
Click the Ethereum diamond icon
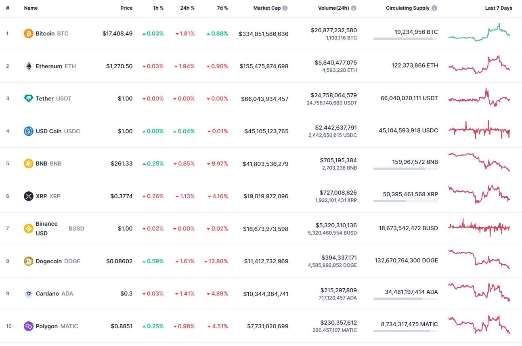point(28,66)
